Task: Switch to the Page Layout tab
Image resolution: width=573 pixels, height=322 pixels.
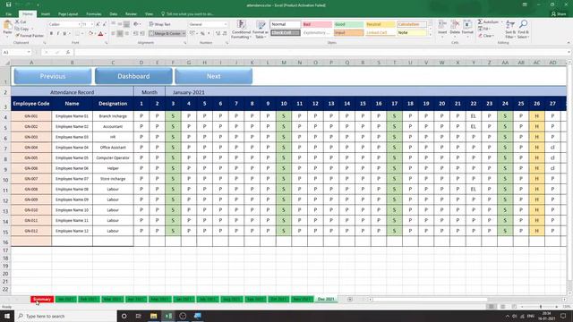Action: 68,14
